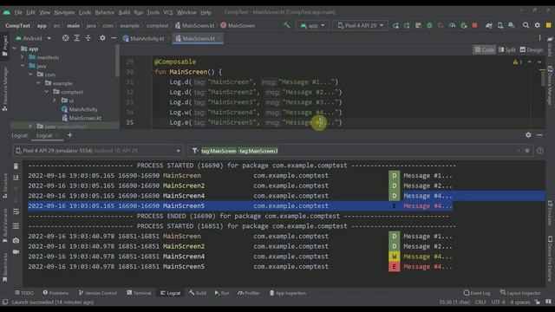Open the Refactor menu

[104, 12]
